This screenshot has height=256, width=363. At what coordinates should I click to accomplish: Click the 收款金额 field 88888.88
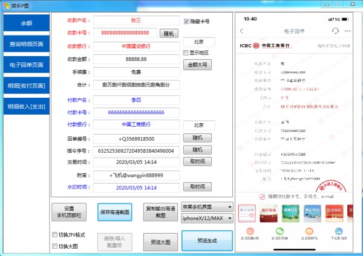point(136,59)
